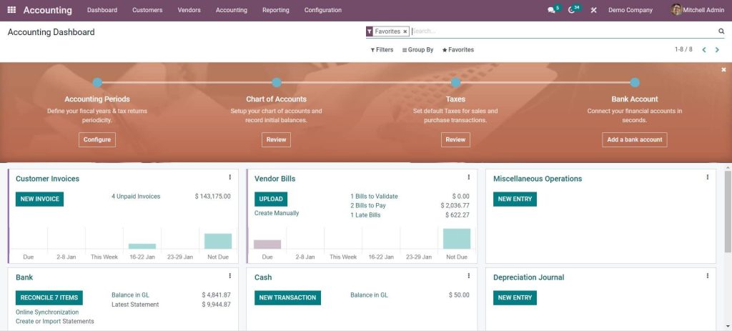Click Create Manually link
The width and height of the screenshot is (732, 331).
click(277, 213)
